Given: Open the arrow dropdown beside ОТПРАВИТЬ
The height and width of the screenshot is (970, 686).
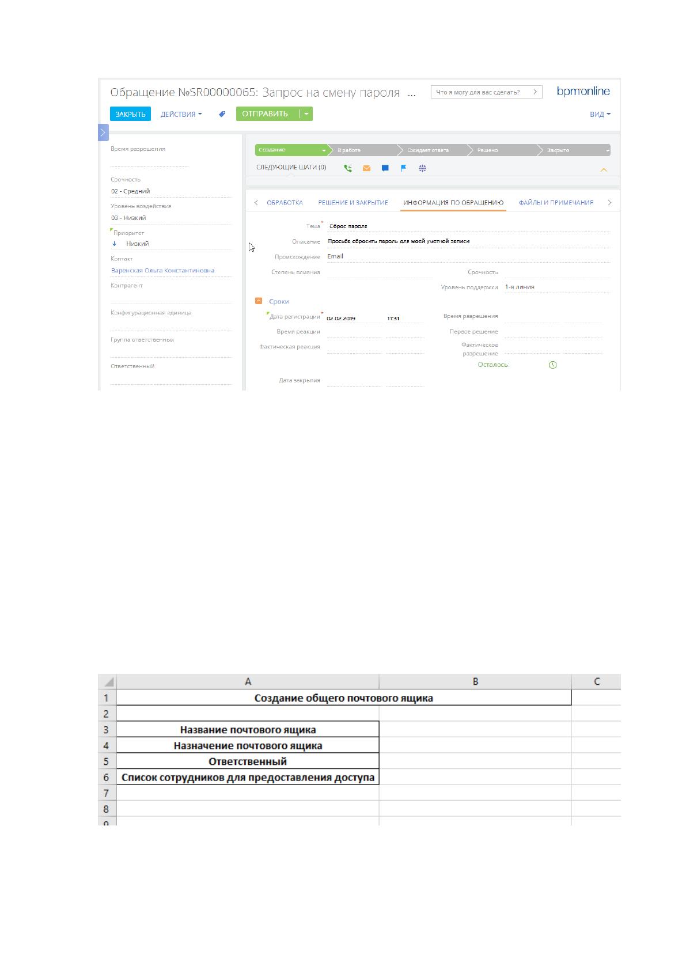Looking at the screenshot, I should coord(306,114).
